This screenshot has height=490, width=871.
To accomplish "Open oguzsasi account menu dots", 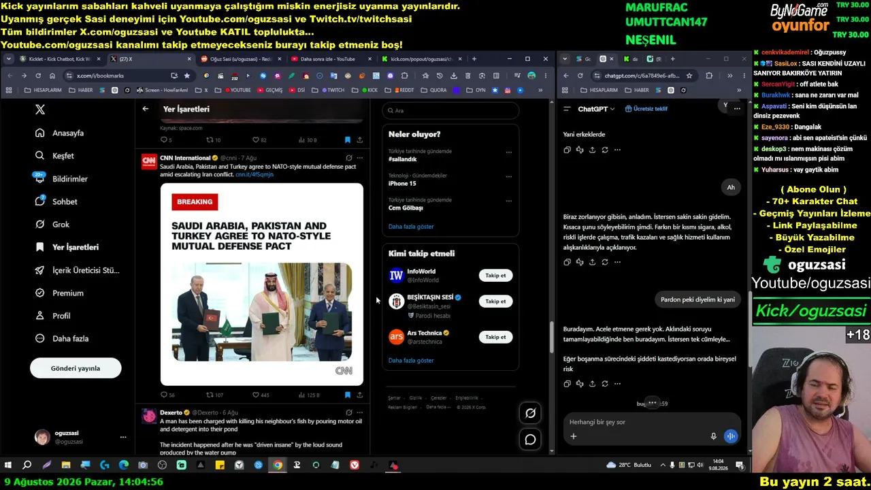I will coord(123,437).
